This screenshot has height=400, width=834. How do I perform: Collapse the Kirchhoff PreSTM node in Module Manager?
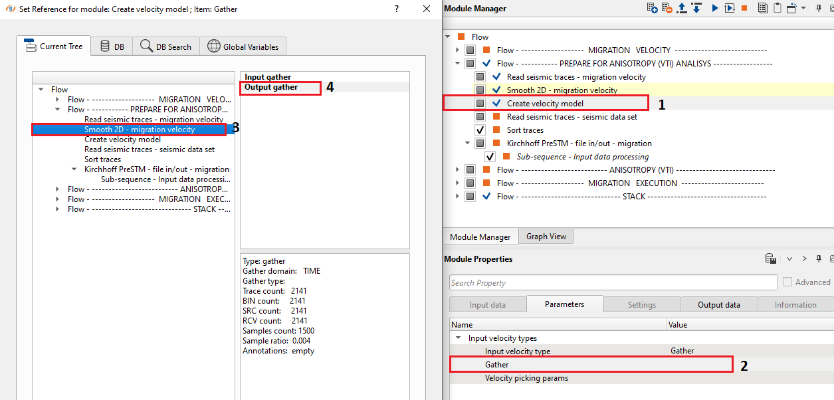point(467,144)
